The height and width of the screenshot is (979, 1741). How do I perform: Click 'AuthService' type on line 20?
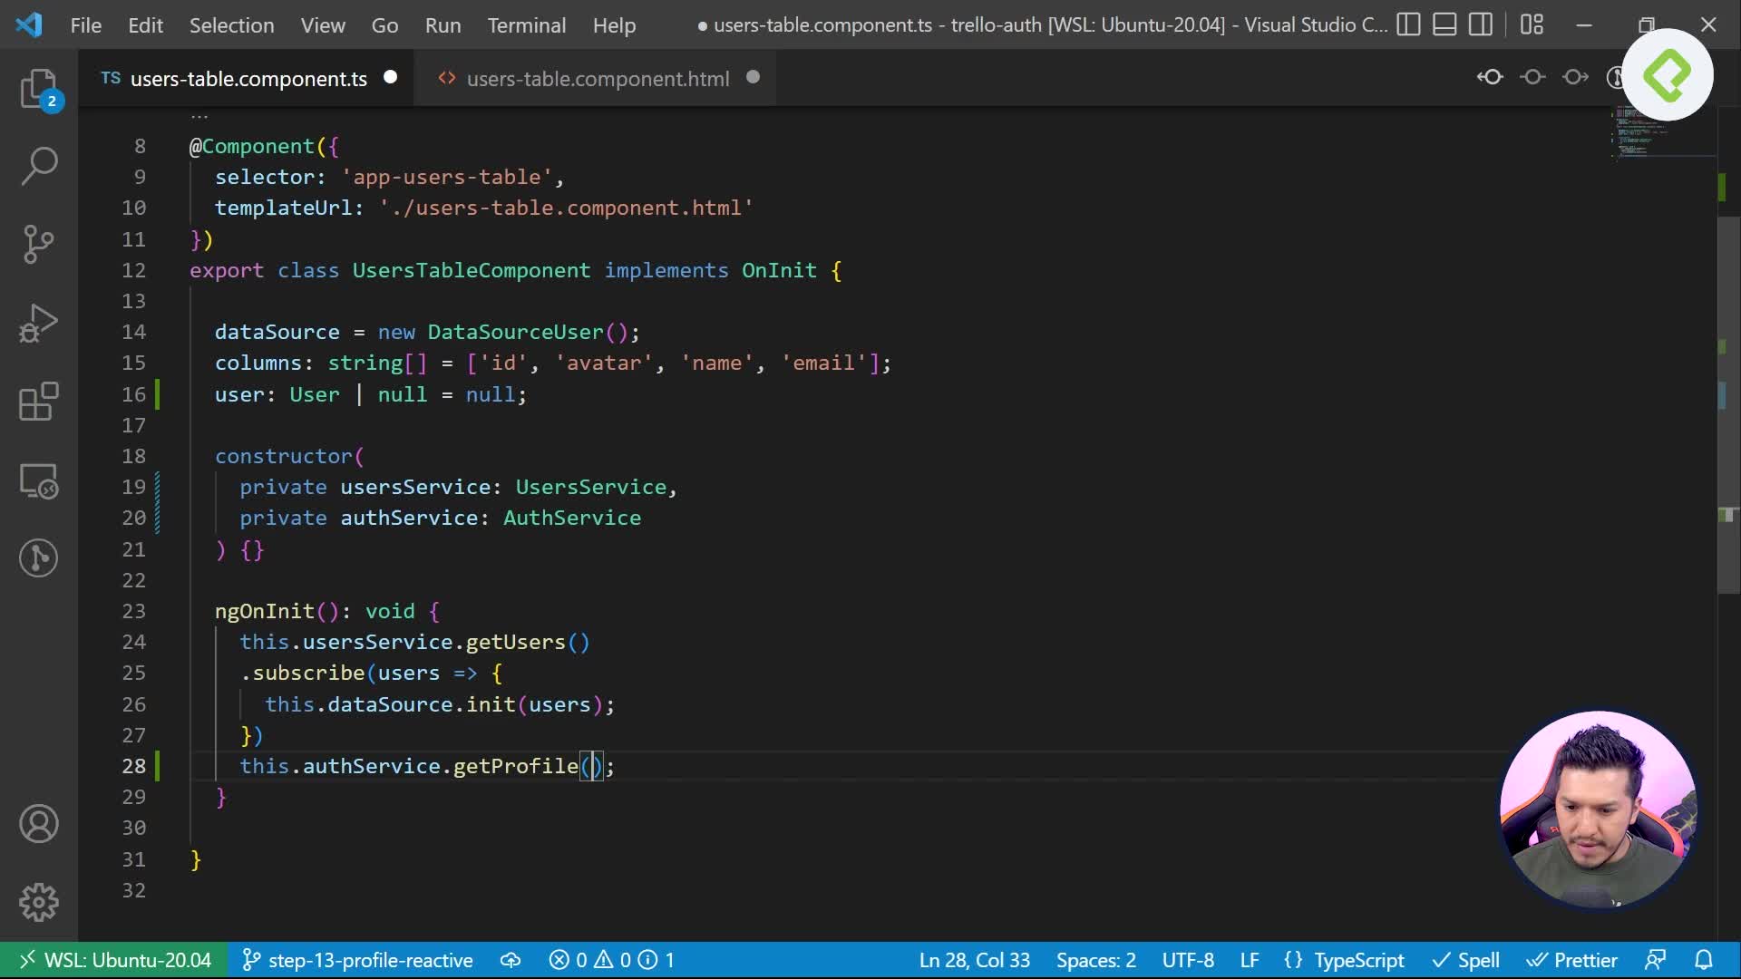tap(572, 518)
